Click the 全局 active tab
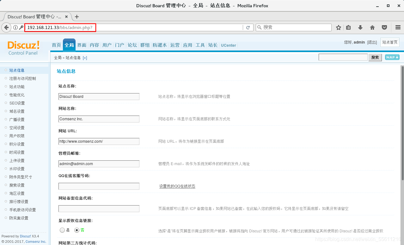The width and height of the screenshot is (404, 245). point(69,45)
